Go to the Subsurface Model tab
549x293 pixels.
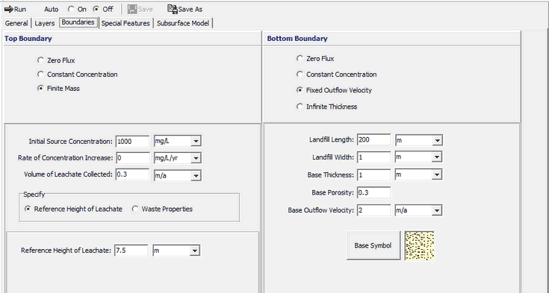pos(183,23)
